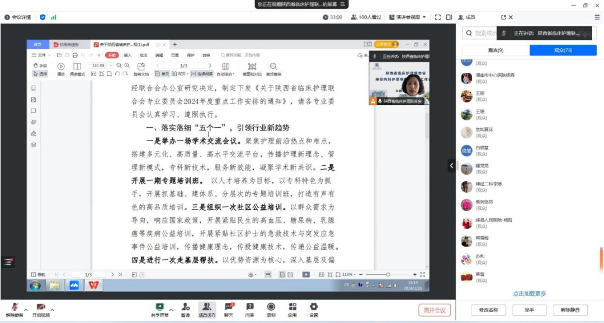Open the 自动滚动 auto scroll dropdown

(226, 69)
